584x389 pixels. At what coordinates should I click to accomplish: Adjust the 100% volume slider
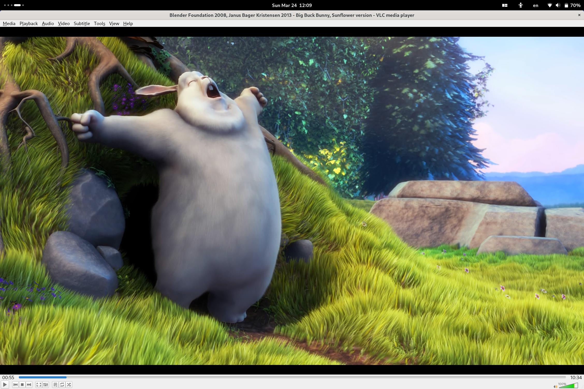tap(570, 385)
